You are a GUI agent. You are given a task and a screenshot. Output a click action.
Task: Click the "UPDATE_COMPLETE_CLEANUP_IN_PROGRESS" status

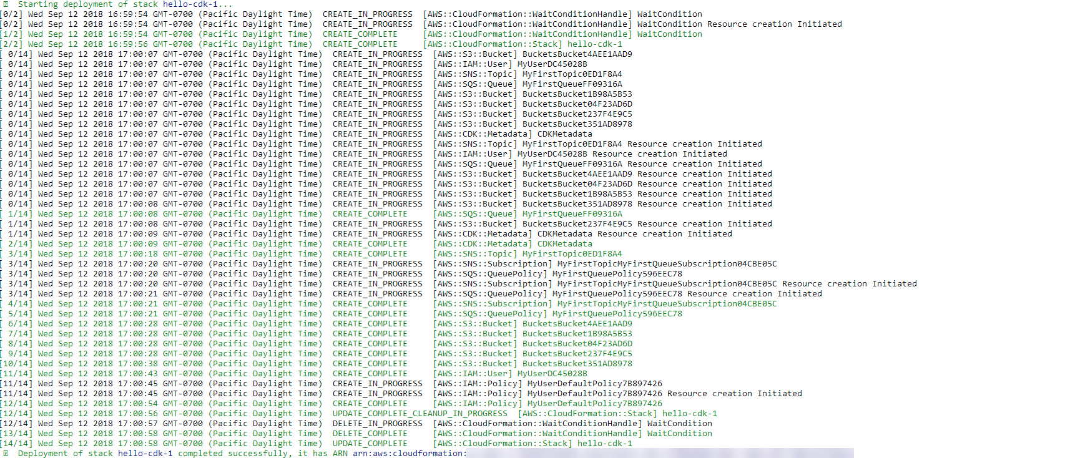(x=420, y=414)
